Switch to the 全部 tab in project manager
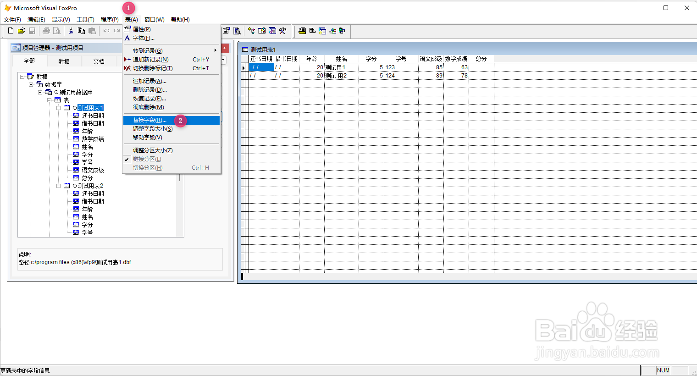Viewport: 697px width, 376px height. tap(29, 61)
